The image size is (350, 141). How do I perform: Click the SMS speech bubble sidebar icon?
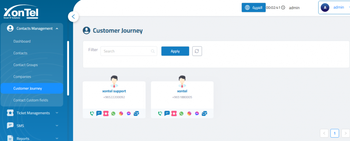coord(10,126)
